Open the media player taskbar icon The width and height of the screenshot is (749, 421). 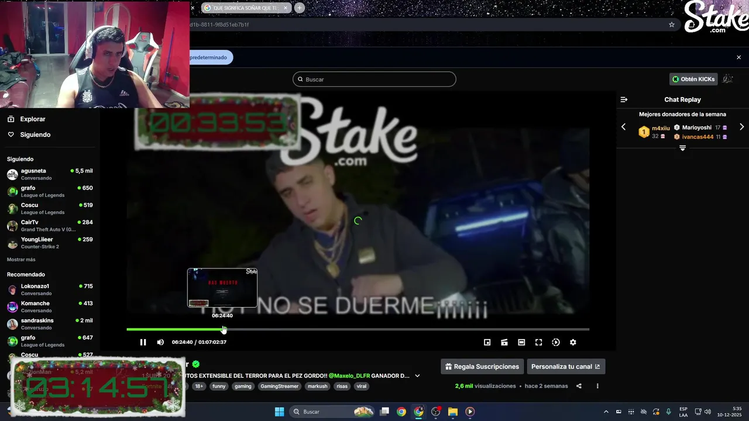(x=470, y=412)
